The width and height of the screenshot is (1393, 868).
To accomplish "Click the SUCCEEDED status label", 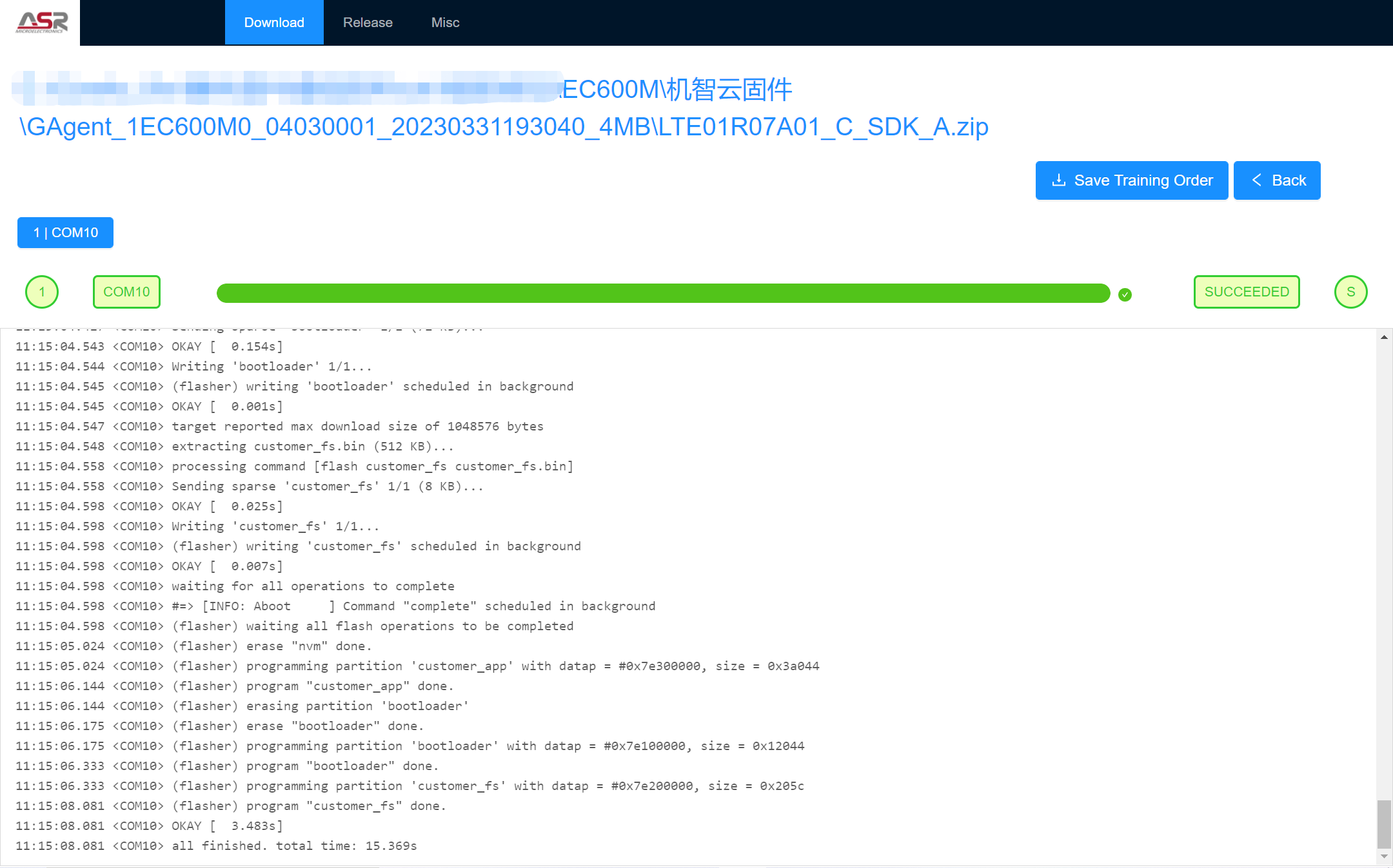I will 1246,292.
